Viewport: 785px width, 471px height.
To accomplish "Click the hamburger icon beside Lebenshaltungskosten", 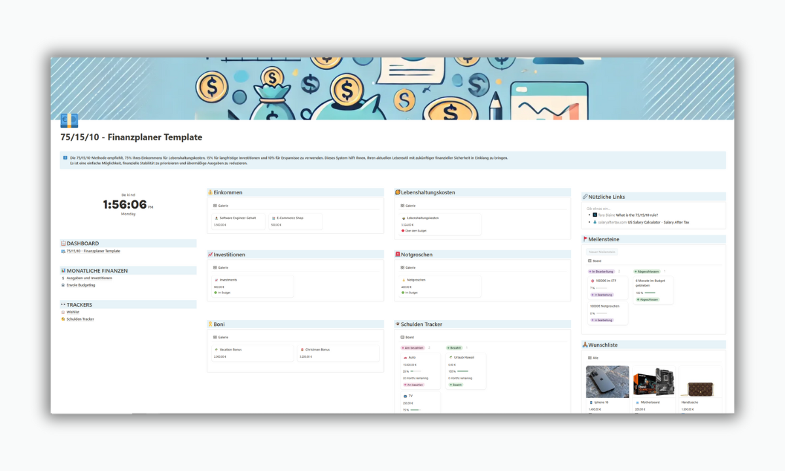I will pos(398,192).
